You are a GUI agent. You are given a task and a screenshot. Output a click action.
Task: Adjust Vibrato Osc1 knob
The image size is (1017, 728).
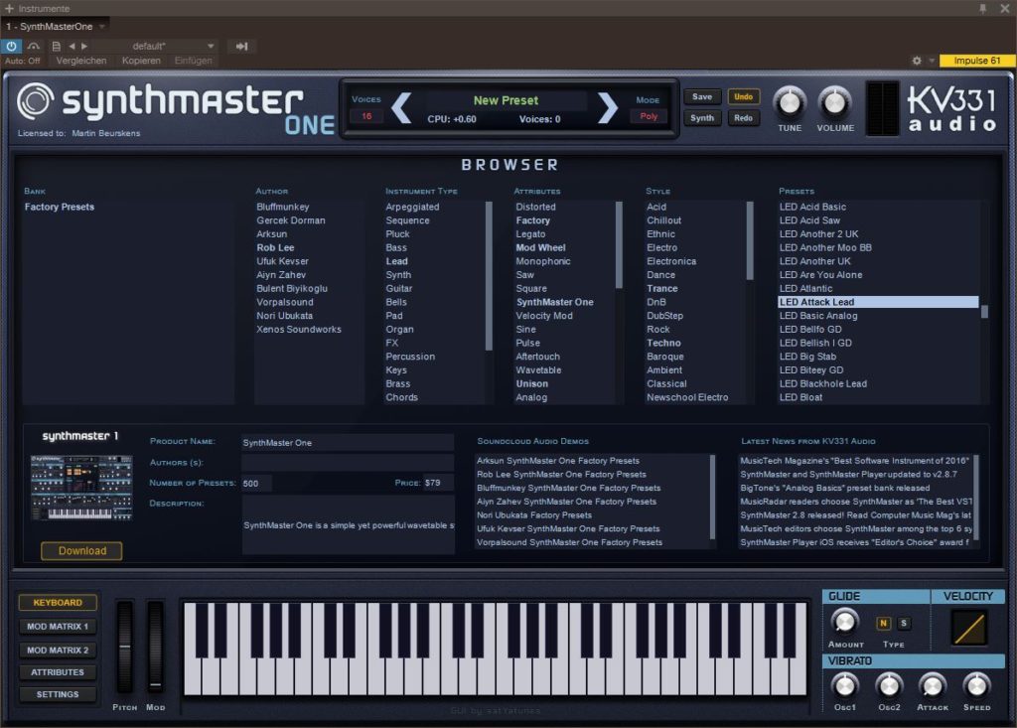[844, 685]
